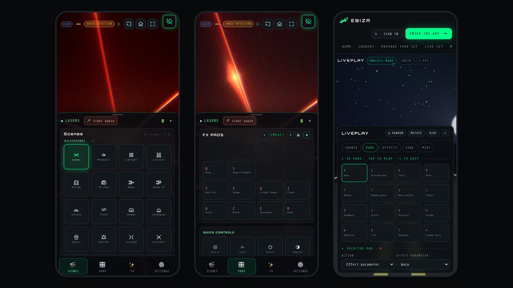Open the Pads tab in the left phone
The image size is (513, 288).
click(103, 267)
